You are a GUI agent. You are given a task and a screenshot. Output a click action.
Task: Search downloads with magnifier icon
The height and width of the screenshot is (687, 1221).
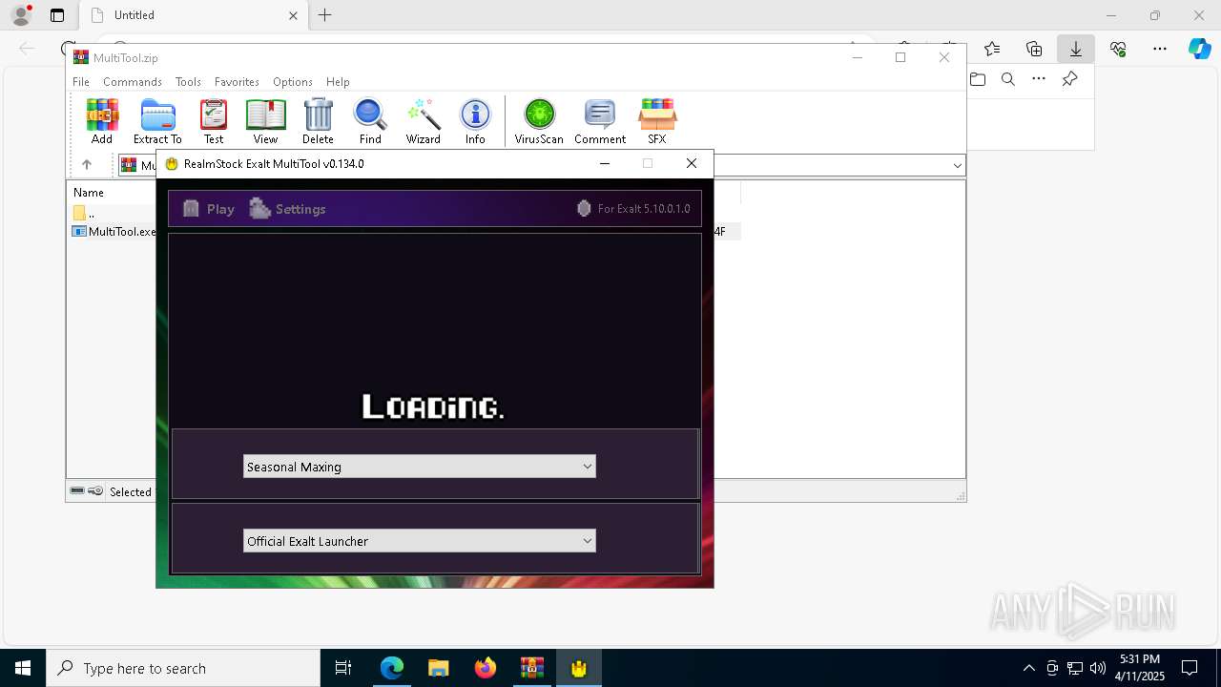pyautogui.click(x=1008, y=79)
